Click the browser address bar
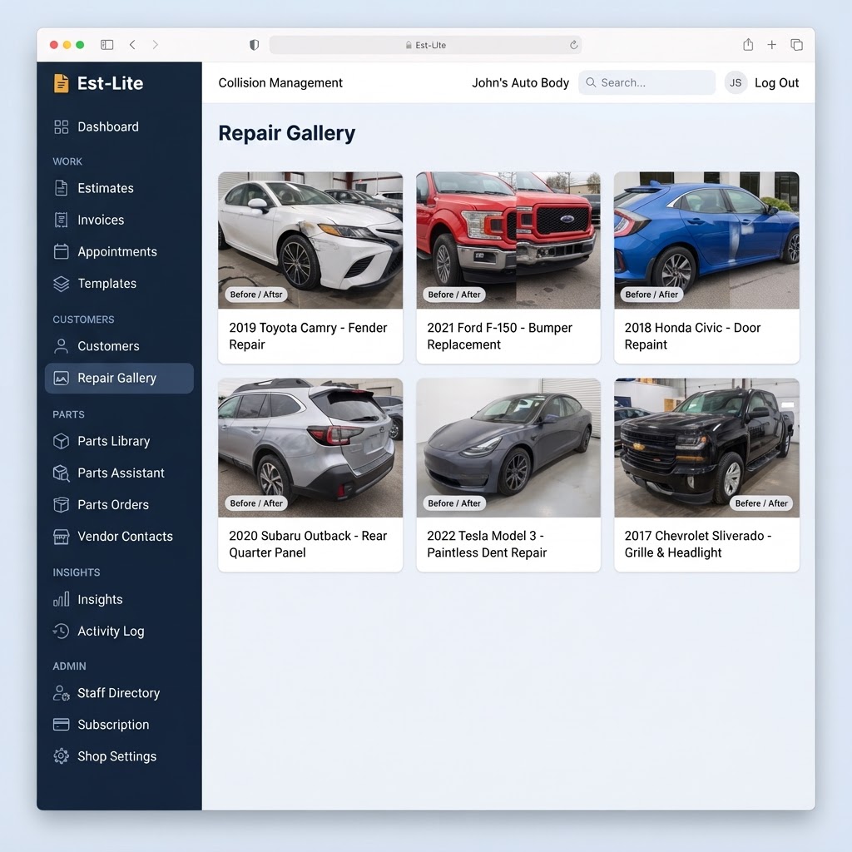The image size is (852, 852). click(425, 45)
